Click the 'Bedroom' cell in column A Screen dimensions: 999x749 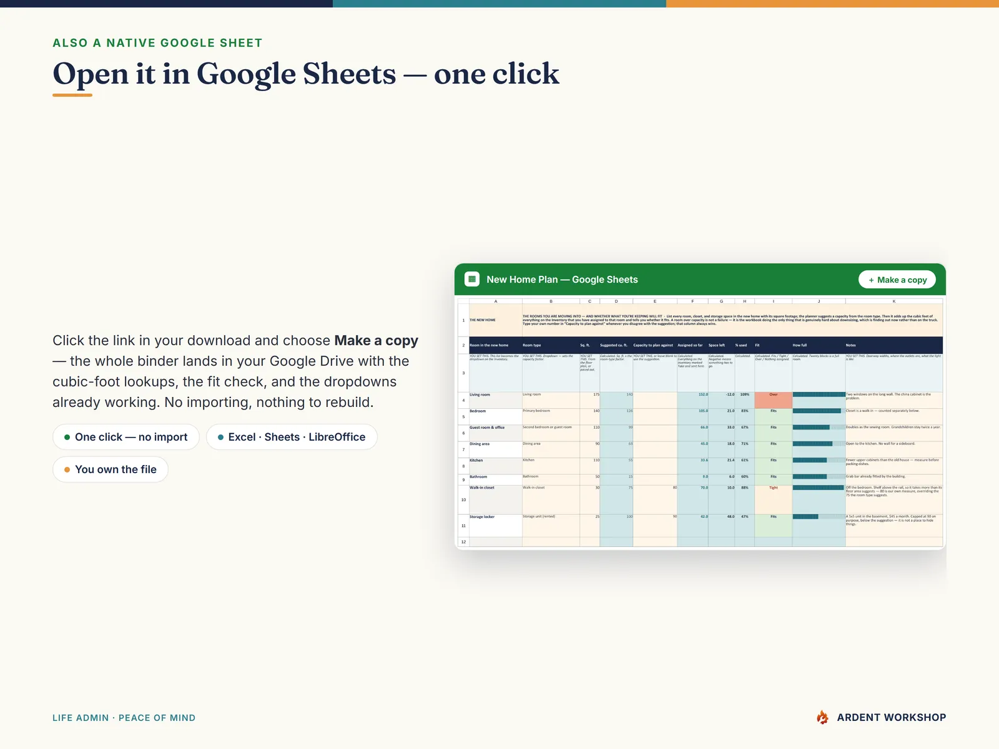496,416
